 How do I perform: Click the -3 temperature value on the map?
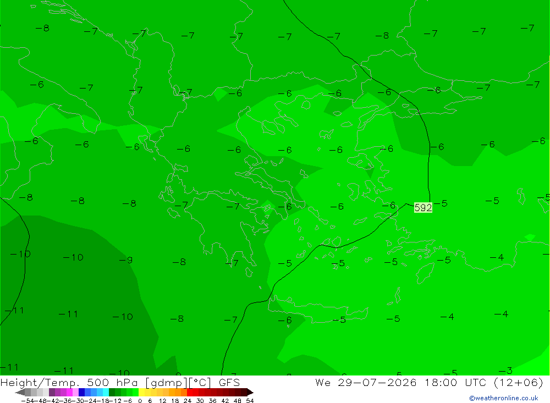505,371
